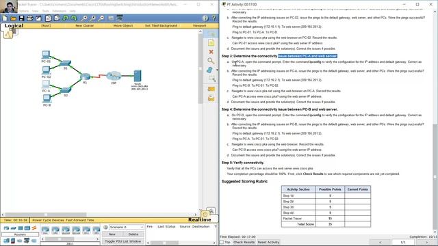438x246 pixels.
Task: Select the red X Delete tool
Action: pos(211,52)
